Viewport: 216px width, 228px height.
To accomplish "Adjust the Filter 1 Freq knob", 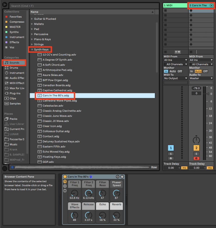I will point(75,193).
